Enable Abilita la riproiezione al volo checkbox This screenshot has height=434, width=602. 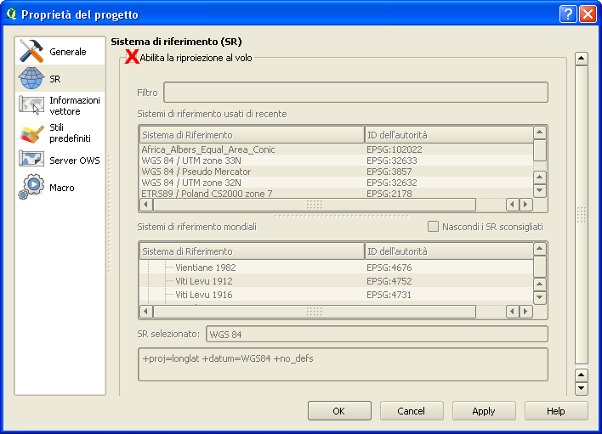(133, 58)
